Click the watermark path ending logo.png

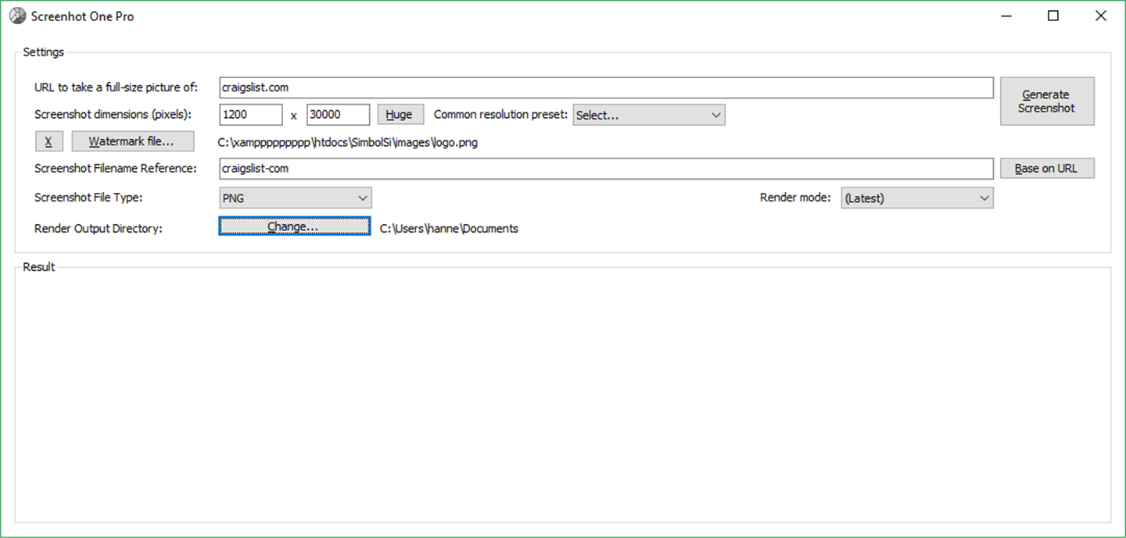[348, 143]
